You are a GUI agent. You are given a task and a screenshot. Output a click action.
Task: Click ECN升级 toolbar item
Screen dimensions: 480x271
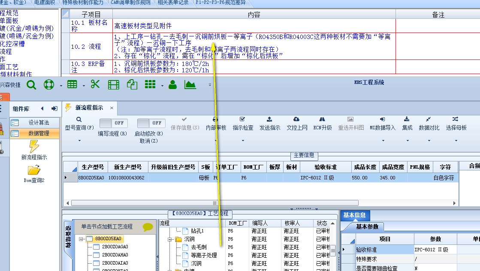tap(322, 124)
